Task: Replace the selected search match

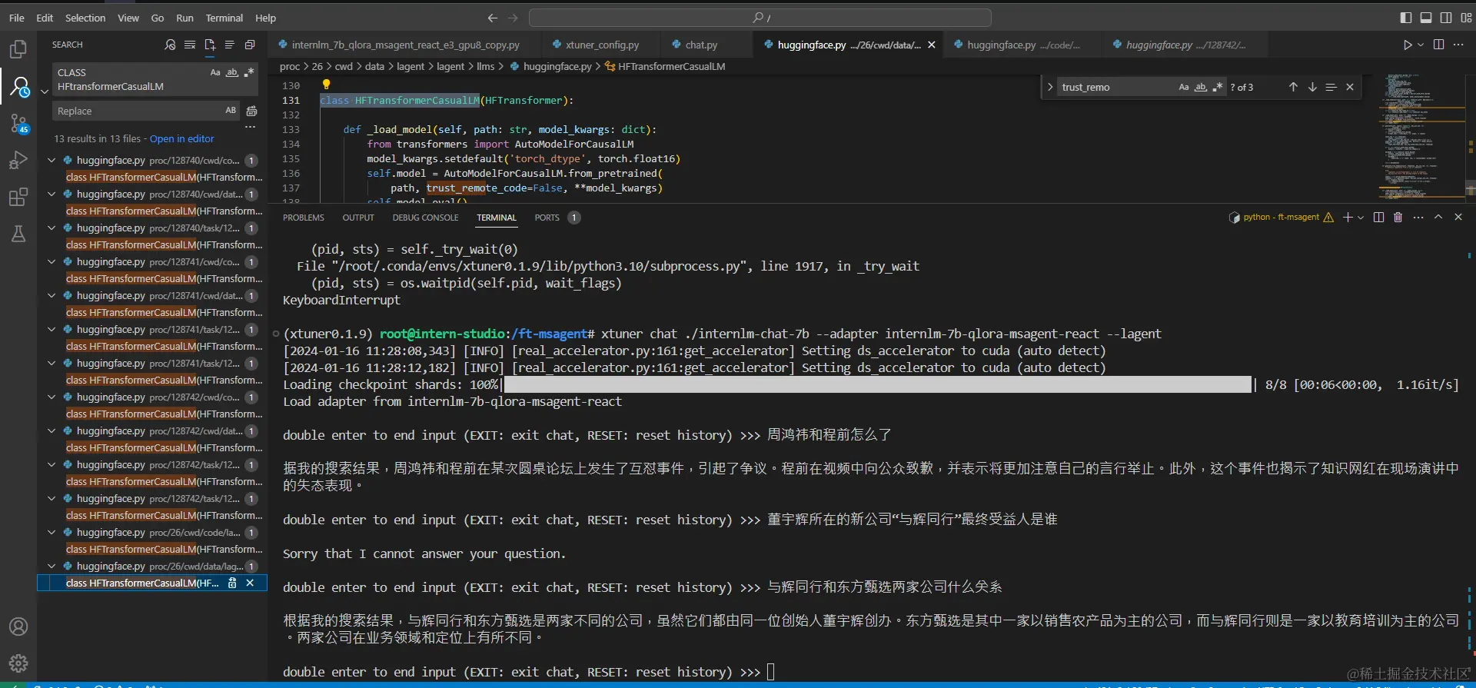Action: pyautogui.click(x=232, y=583)
